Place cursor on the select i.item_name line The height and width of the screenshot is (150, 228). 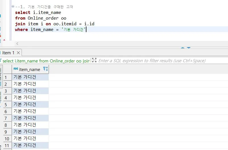coord(38,13)
